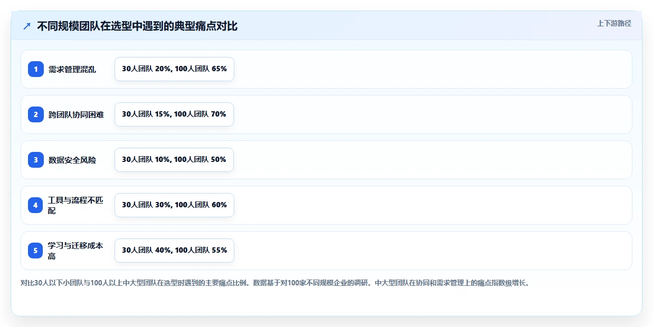Click the value box showing 40% and 55%
The width and height of the screenshot is (653, 327).
(174, 251)
